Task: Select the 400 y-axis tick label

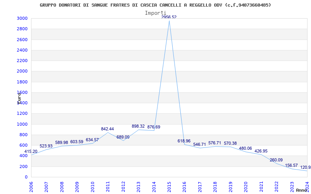Action: coord(24,156)
